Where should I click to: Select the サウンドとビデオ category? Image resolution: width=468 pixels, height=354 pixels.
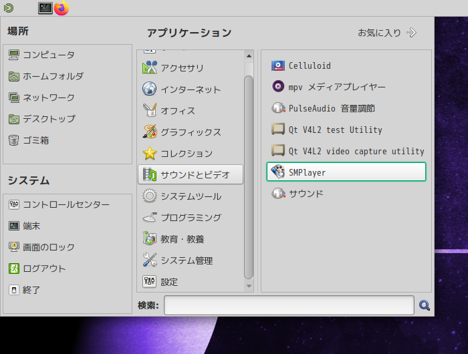191,175
